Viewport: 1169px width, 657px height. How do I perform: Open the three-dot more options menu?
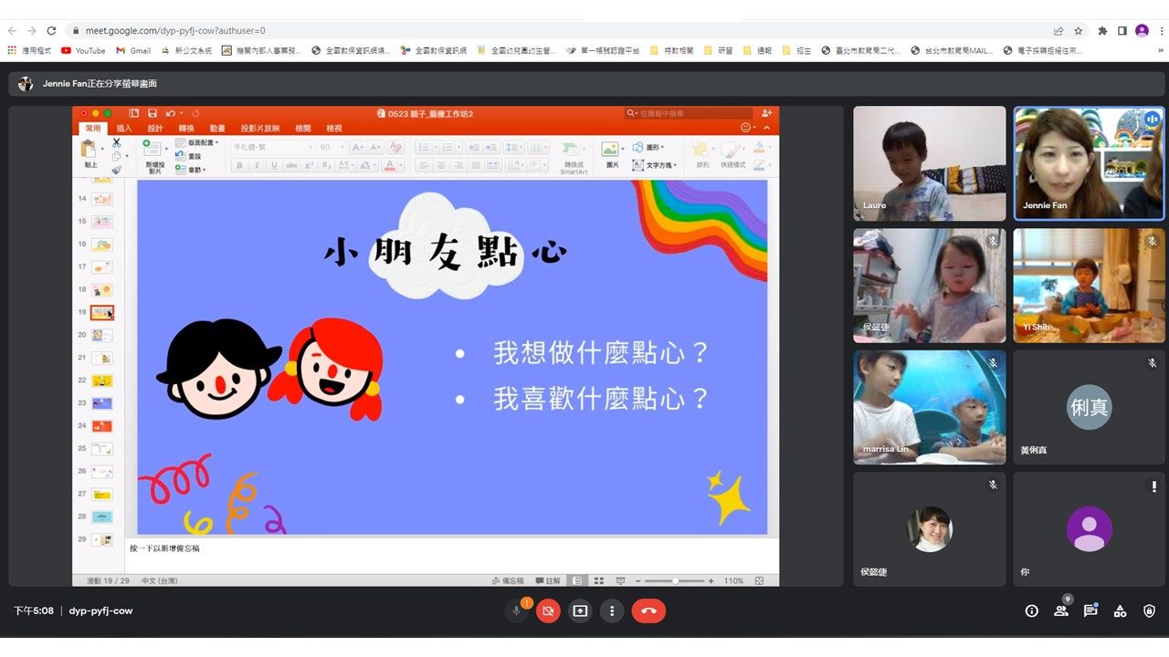(x=612, y=611)
